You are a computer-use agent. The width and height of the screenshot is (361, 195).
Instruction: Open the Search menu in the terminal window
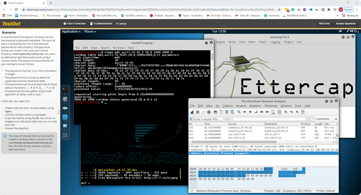click(x=105, y=48)
